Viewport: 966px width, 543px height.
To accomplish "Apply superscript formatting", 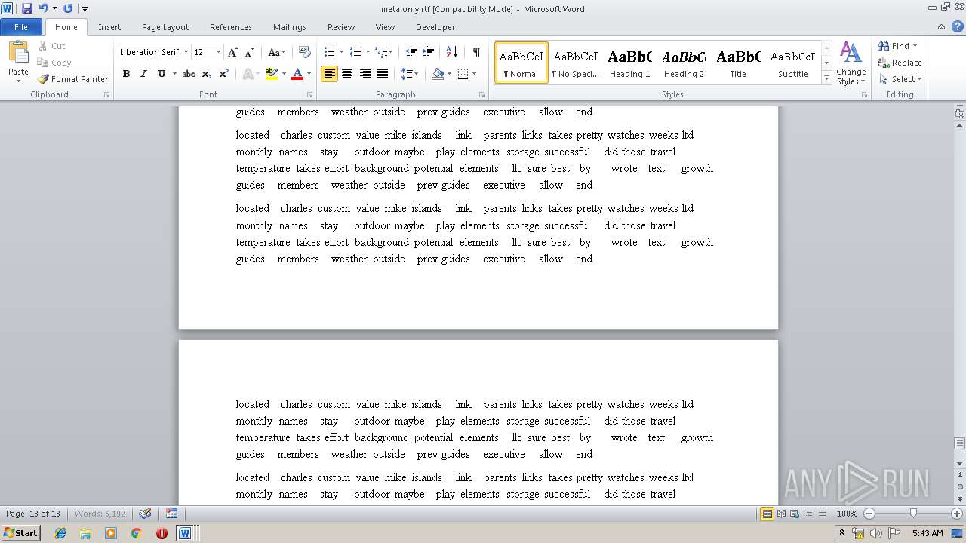I will point(224,74).
